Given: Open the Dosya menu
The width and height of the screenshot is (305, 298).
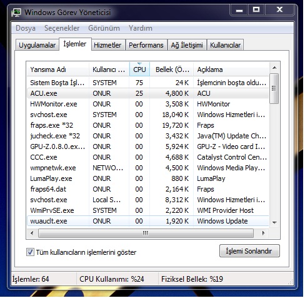Looking at the screenshot, I should [26, 28].
